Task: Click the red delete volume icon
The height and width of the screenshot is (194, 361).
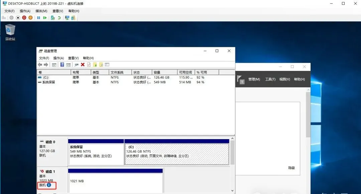Action: (x=82, y=64)
